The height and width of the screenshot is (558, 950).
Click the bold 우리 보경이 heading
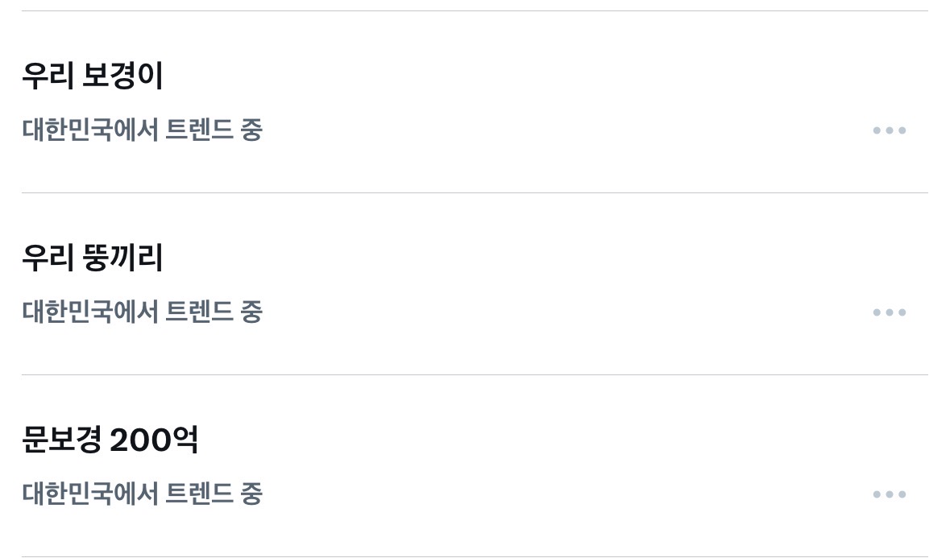[x=92, y=76]
